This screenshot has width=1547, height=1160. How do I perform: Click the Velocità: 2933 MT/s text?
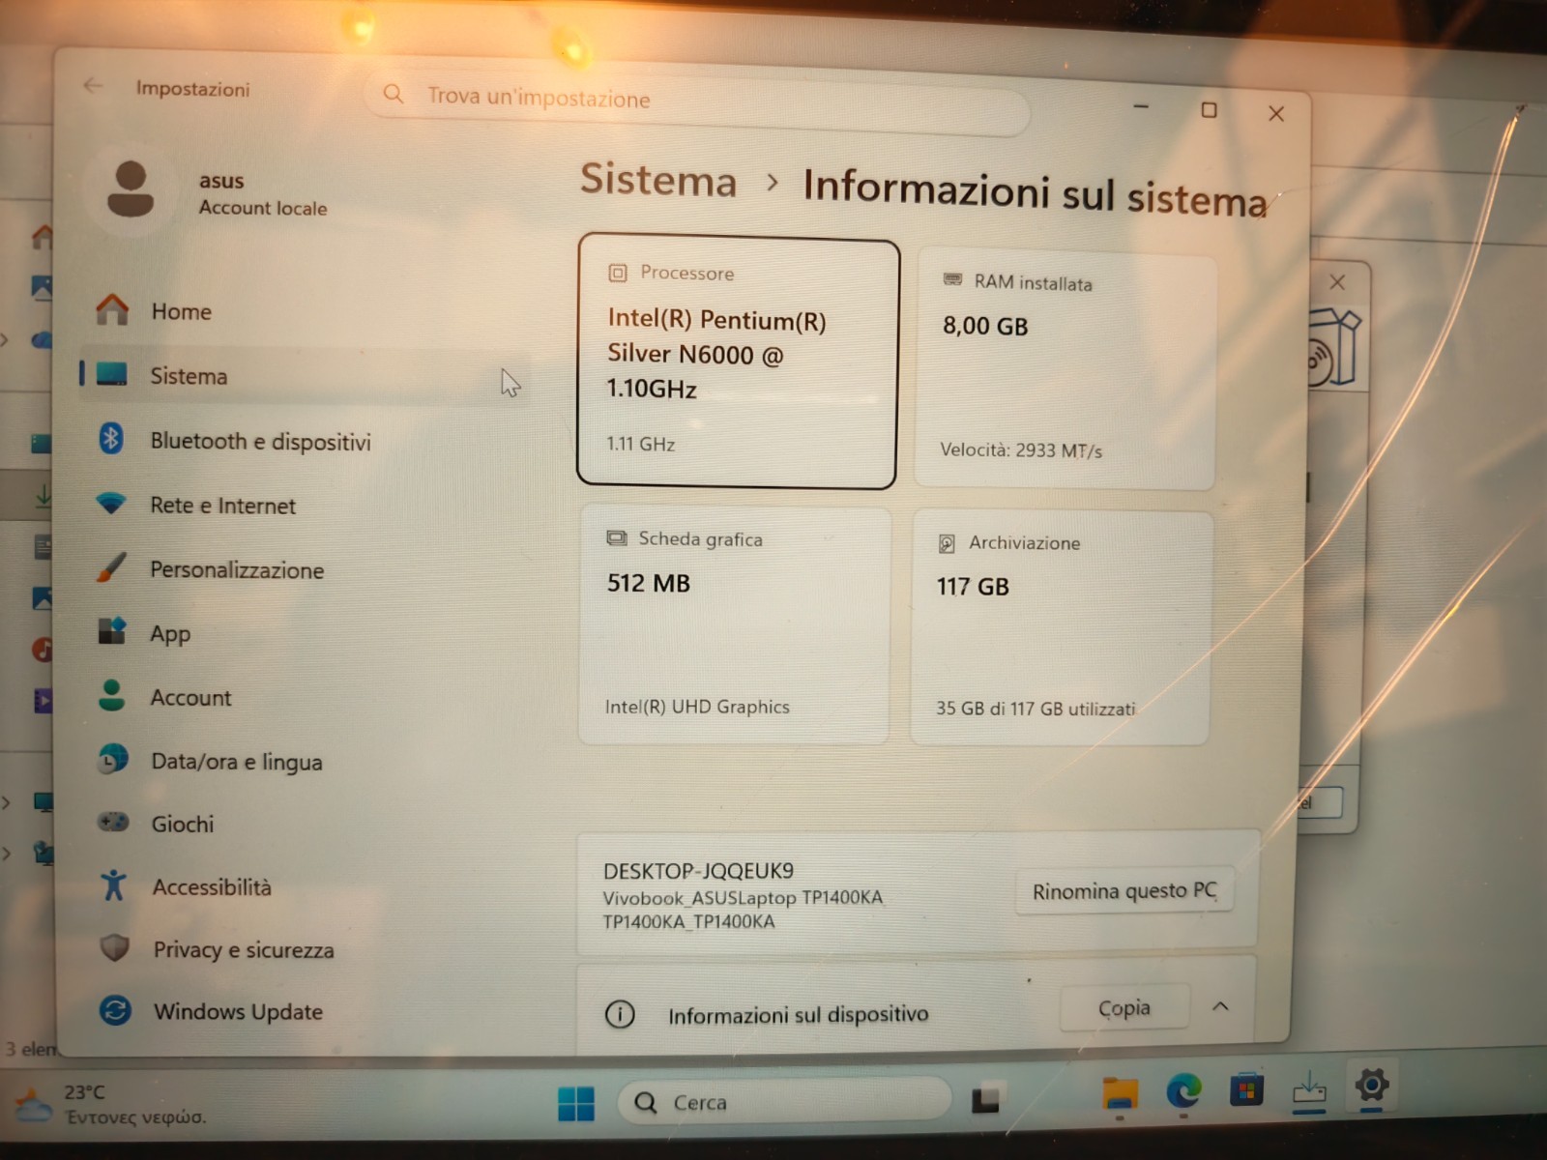tap(1021, 449)
